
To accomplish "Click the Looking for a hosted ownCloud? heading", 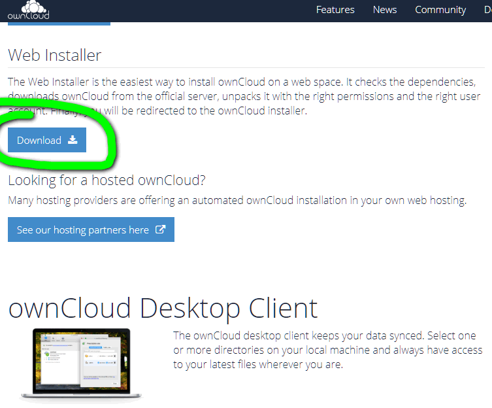I will click(x=107, y=180).
